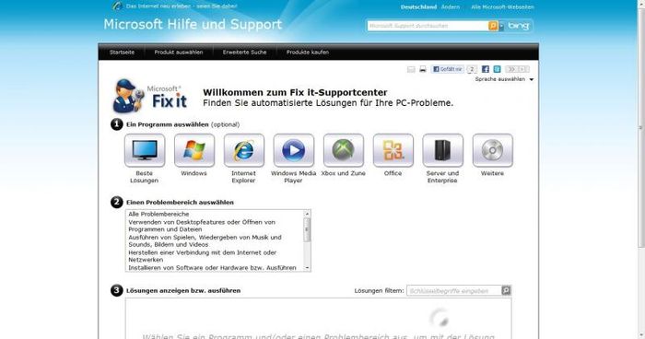
Task: Click the problem list scroll up arrow
Action: click(x=307, y=214)
